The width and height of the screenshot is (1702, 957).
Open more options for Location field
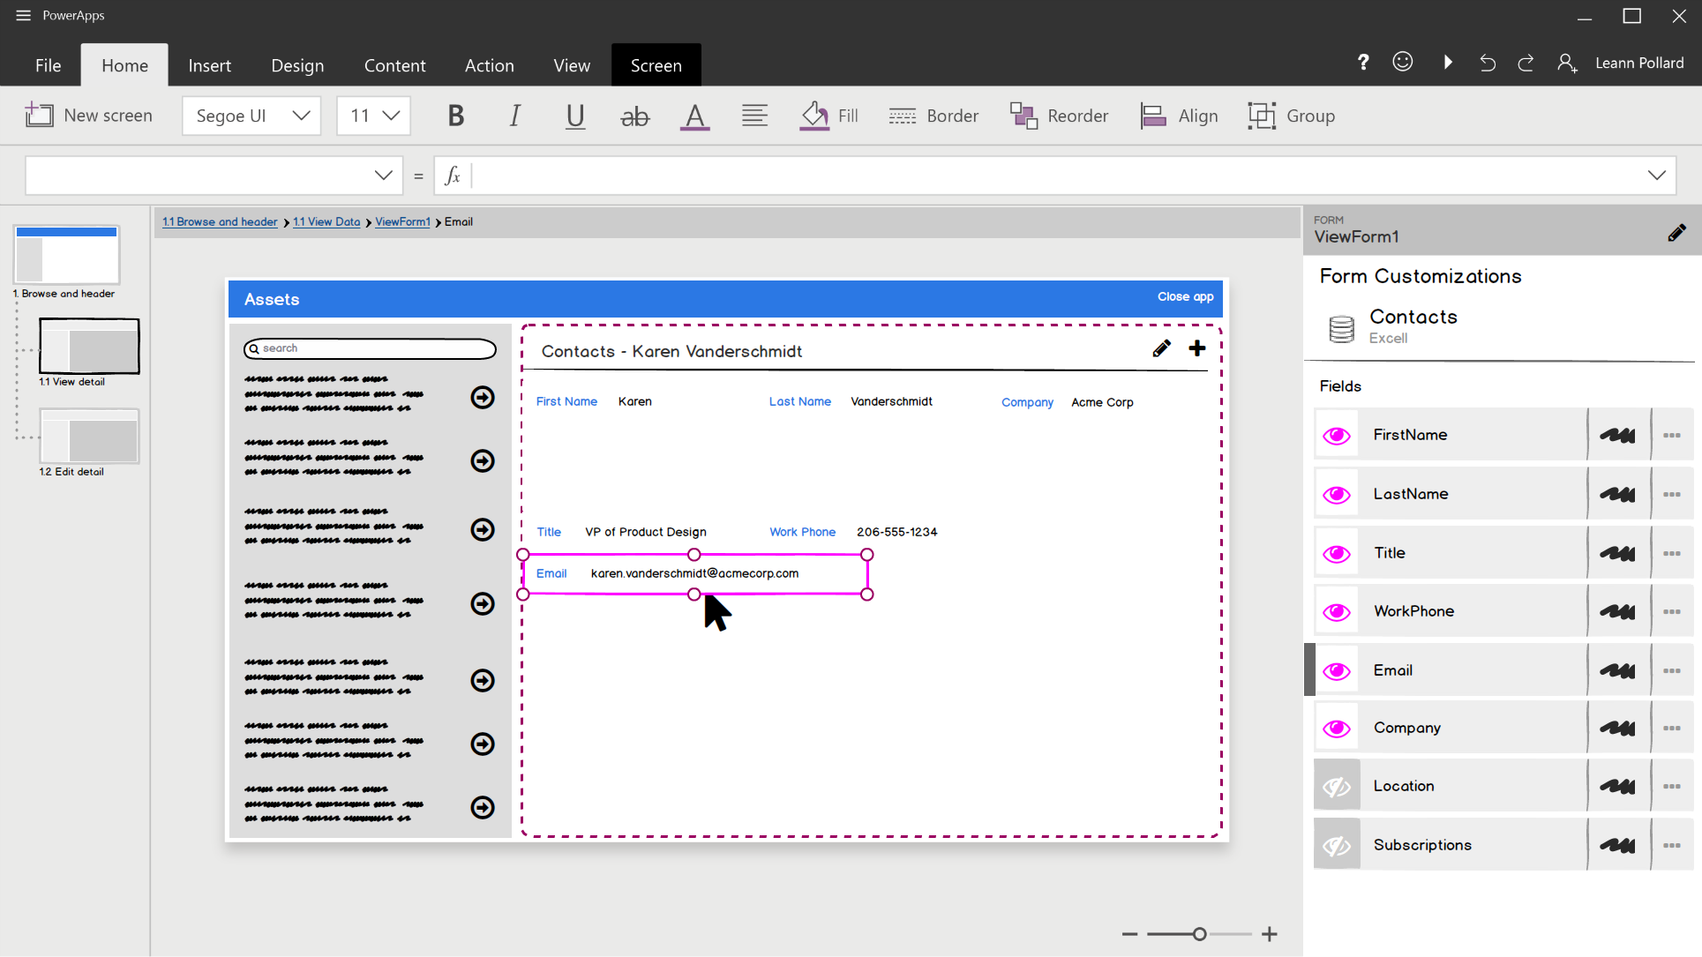[1671, 786]
